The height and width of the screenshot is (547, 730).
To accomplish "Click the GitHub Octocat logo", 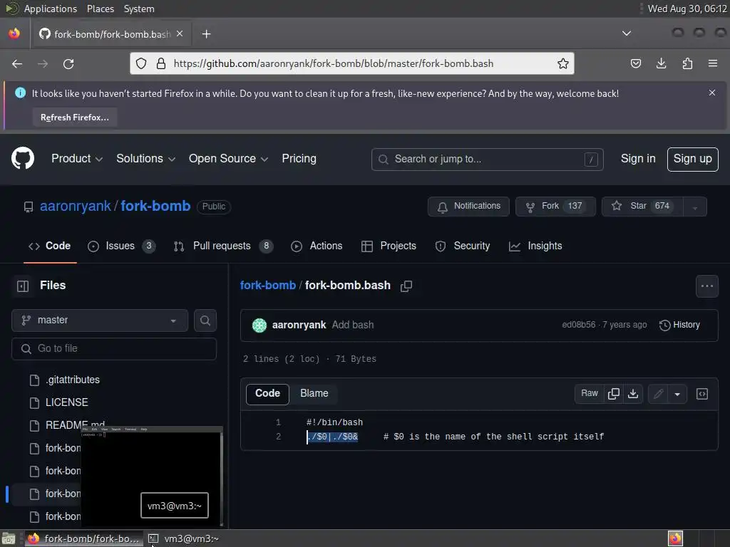I will pyautogui.click(x=23, y=159).
